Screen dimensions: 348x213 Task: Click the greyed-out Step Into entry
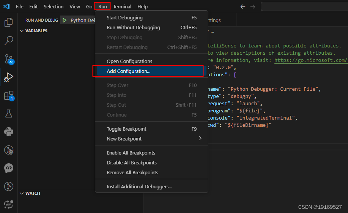point(151,95)
